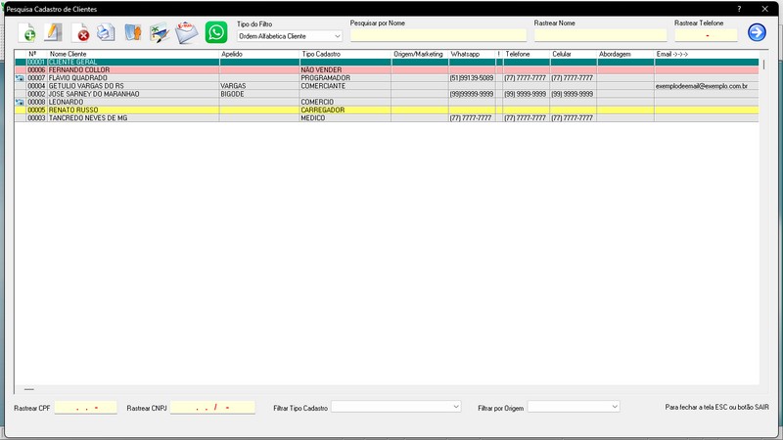Select the FERNANDO COLLOR row
This screenshot has height=440, width=783.
tap(387, 70)
